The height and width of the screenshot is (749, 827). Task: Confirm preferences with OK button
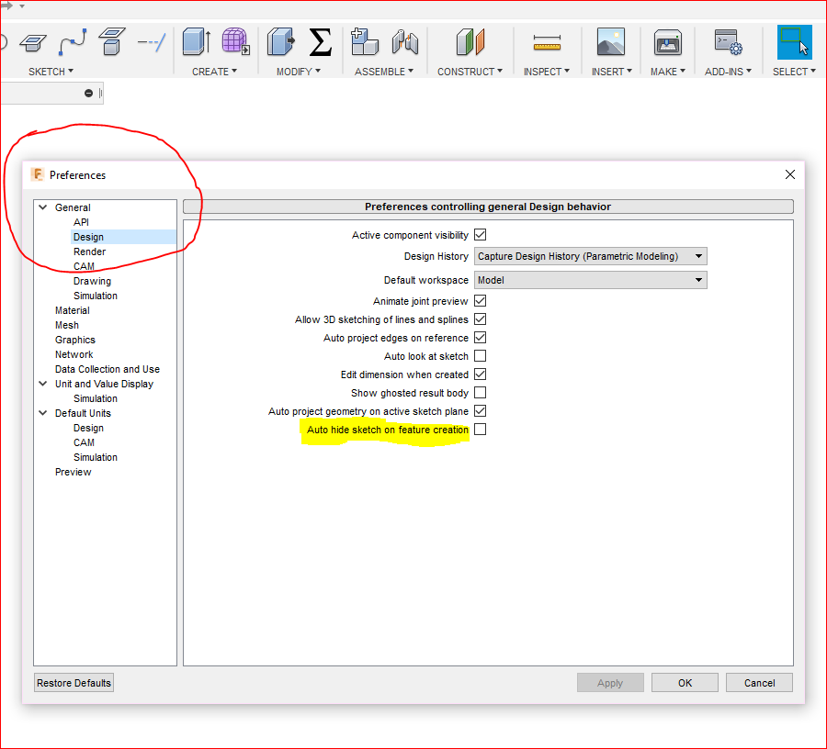tap(685, 683)
